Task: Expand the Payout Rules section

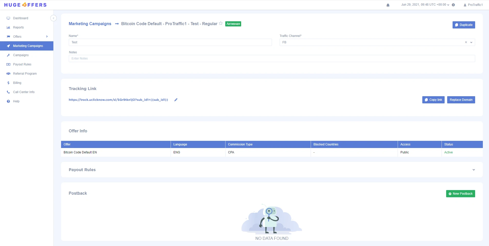Action: click(x=474, y=170)
